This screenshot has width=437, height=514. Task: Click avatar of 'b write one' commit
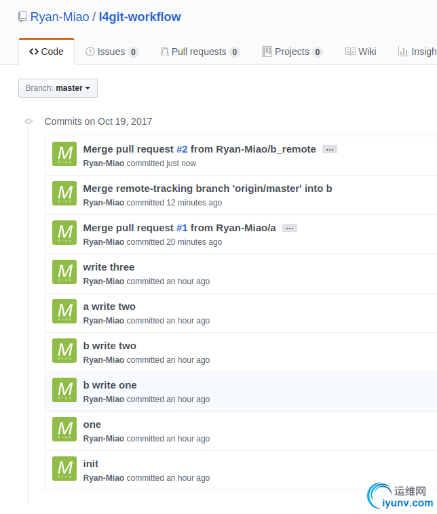(64, 390)
